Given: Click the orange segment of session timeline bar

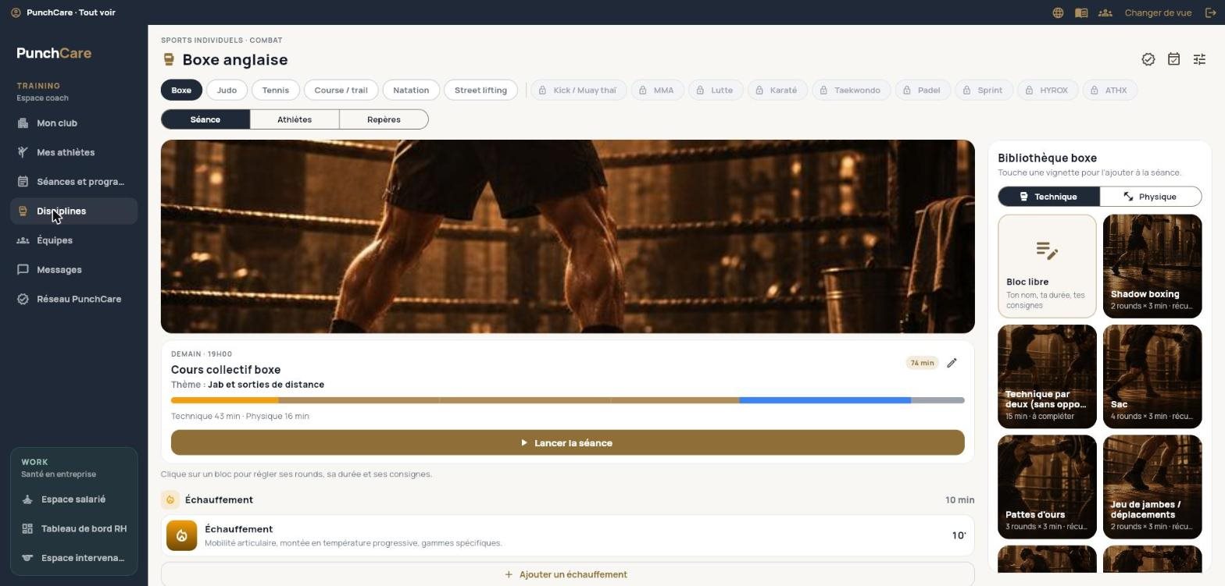Looking at the screenshot, I should 225,400.
